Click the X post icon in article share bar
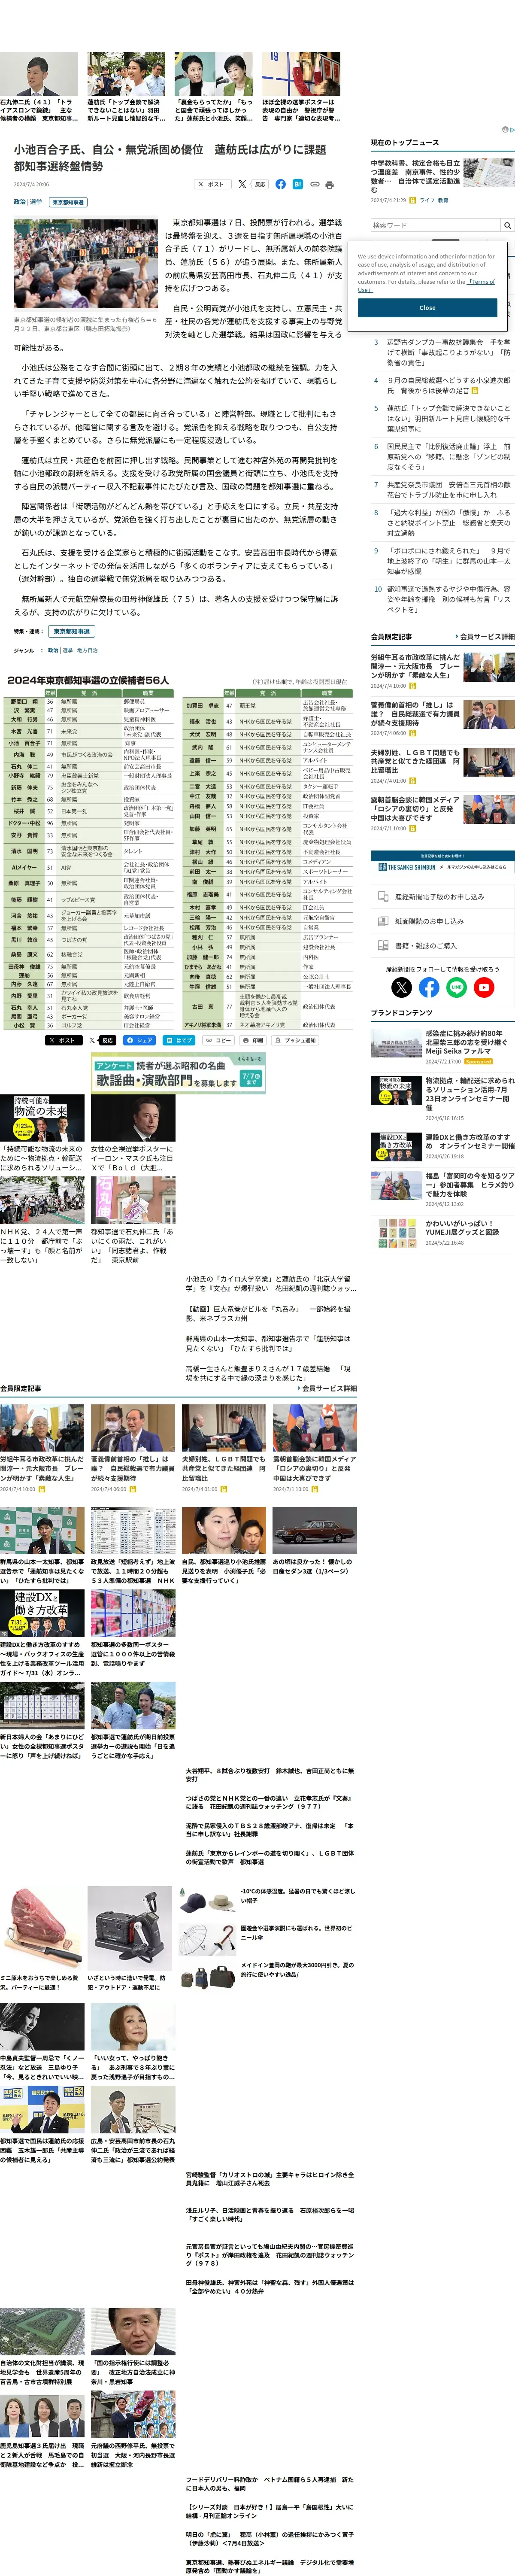The image size is (515, 2576). click(242, 184)
